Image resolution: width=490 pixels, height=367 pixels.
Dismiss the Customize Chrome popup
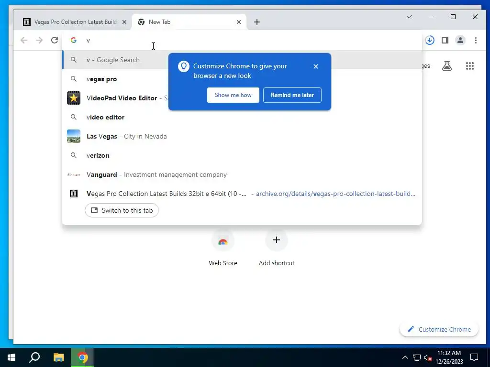(x=316, y=66)
